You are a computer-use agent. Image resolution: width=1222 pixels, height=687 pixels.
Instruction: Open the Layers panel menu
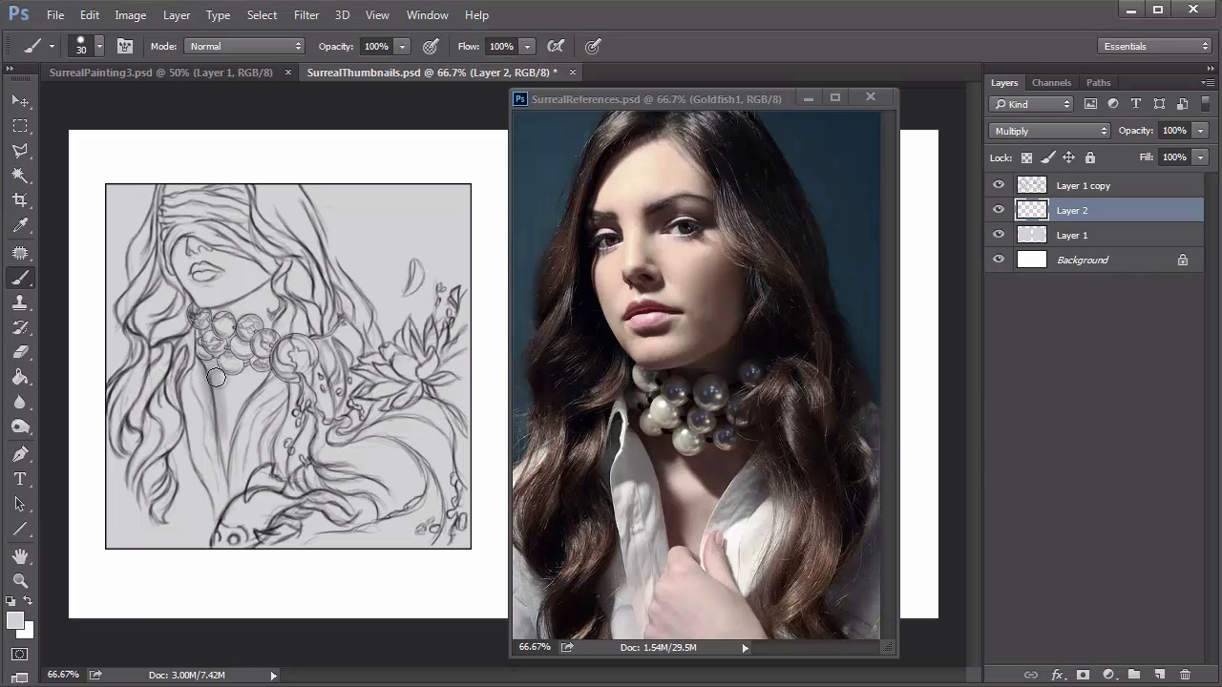(x=1209, y=82)
